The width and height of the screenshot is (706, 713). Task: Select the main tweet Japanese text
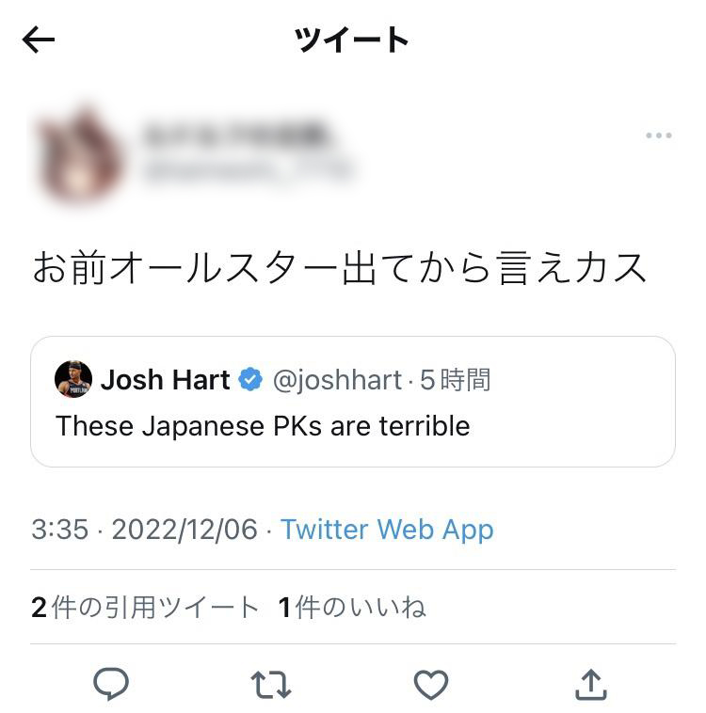(340, 267)
